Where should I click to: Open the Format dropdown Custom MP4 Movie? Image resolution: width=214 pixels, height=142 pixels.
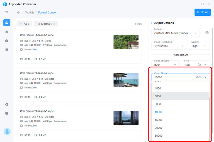[176, 33]
